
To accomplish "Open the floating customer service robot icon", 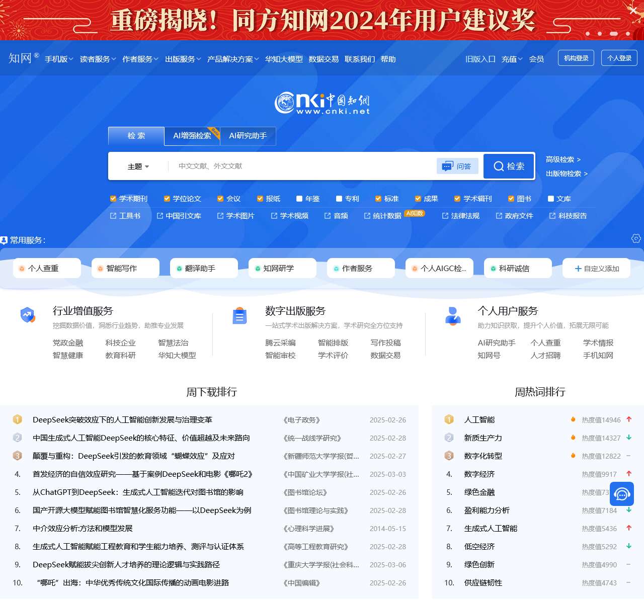I will [x=622, y=494].
